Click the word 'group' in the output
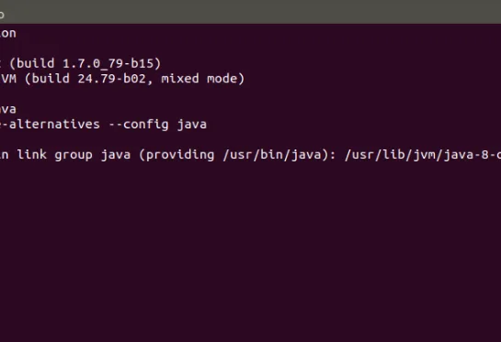 (x=74, y=155)
